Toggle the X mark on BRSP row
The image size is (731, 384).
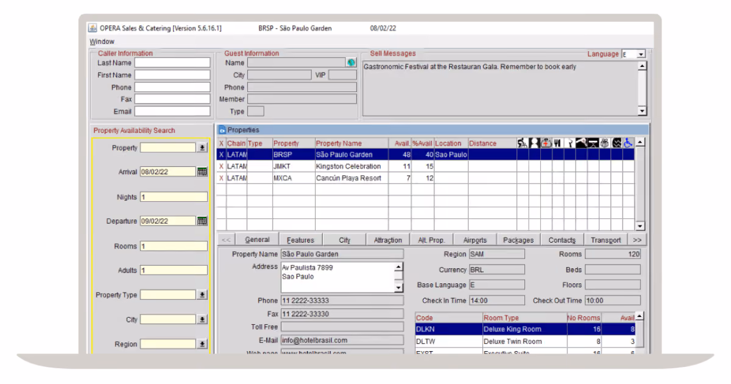pyautogui.click(x=221, y=155)
